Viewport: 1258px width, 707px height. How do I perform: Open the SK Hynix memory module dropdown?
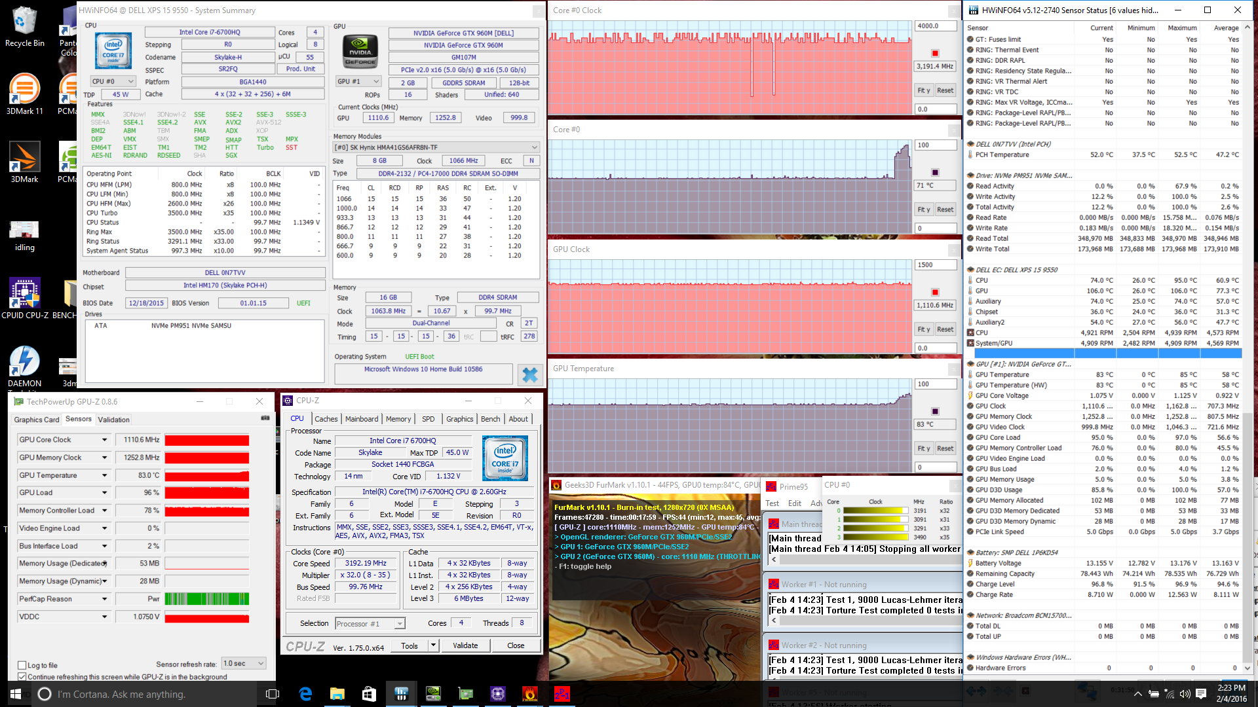tap(436, 147)
